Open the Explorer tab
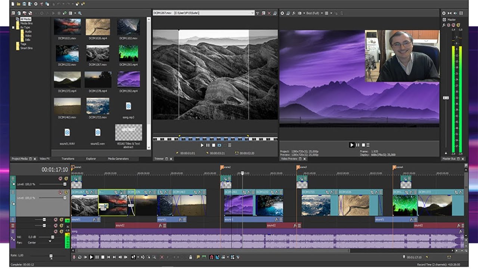This screenshot has height=269, width=478. tap(91, 159)
